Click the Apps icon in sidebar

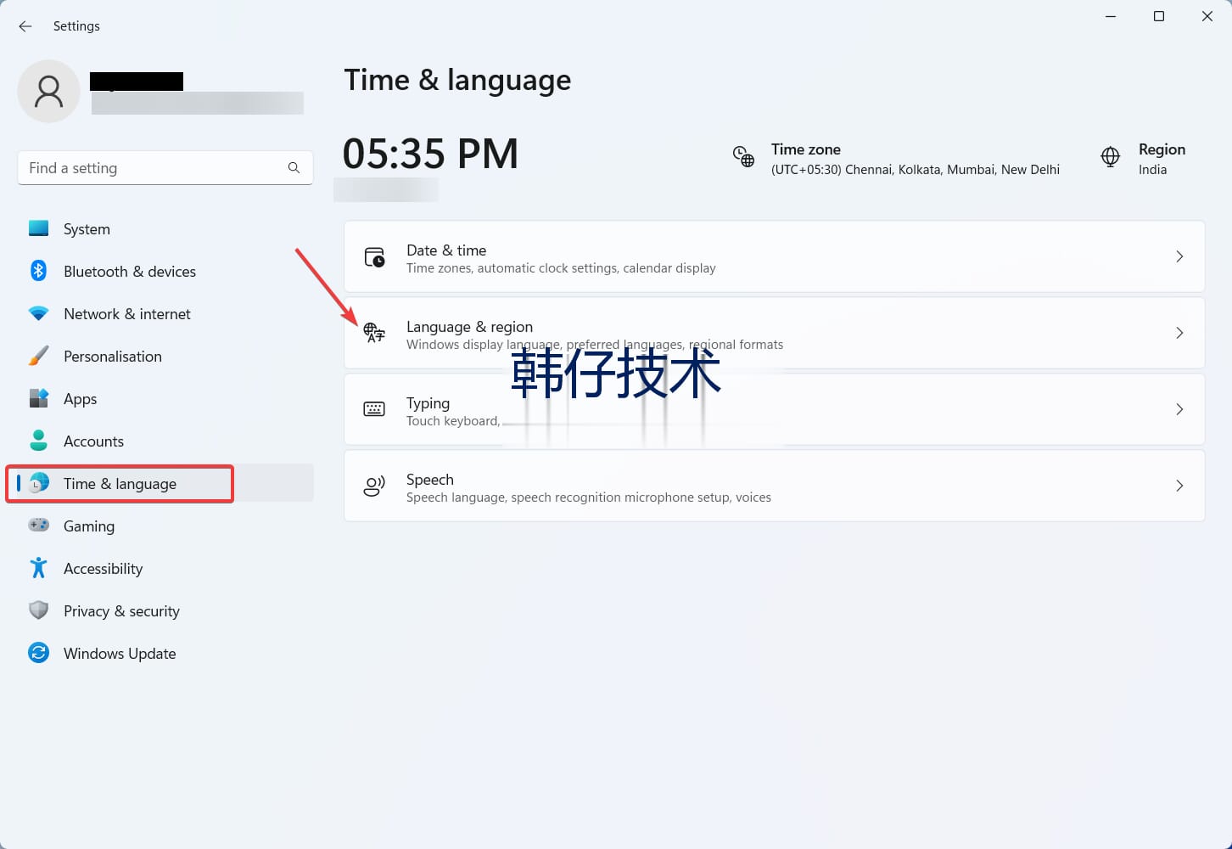pos(38,398)
